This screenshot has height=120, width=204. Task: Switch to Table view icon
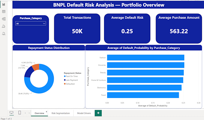[4, 12]
